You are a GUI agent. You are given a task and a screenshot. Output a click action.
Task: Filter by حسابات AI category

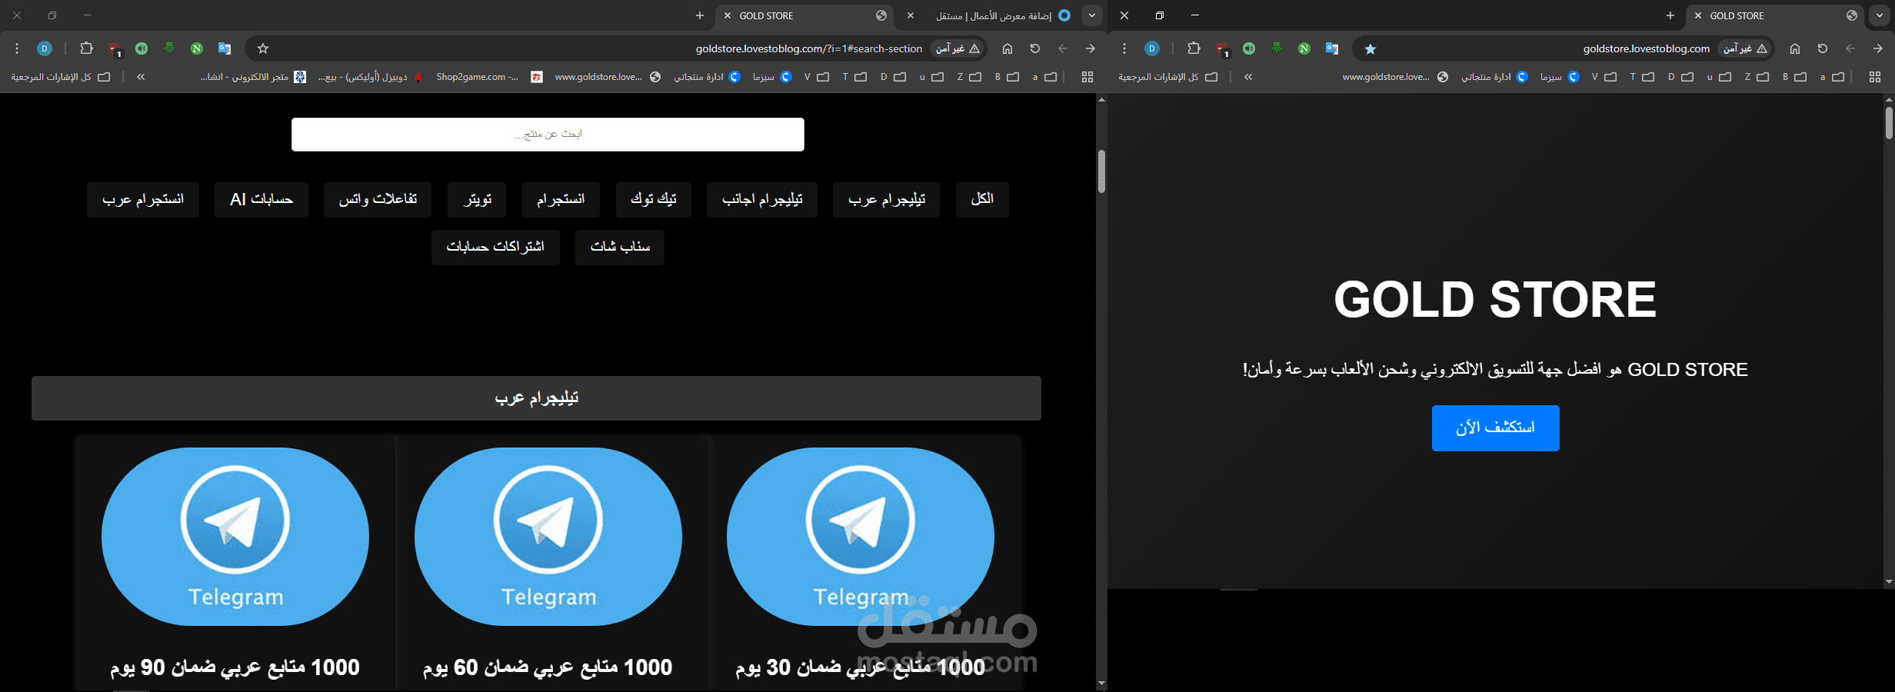pos(261,200)
